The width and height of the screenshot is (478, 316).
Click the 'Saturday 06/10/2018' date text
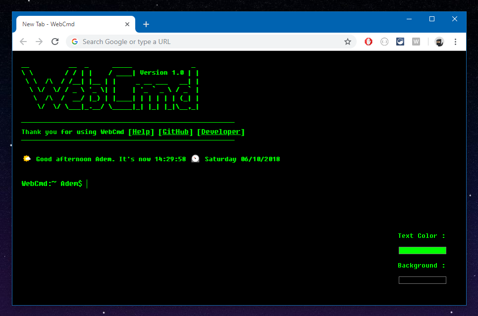[x=242, y=159]
